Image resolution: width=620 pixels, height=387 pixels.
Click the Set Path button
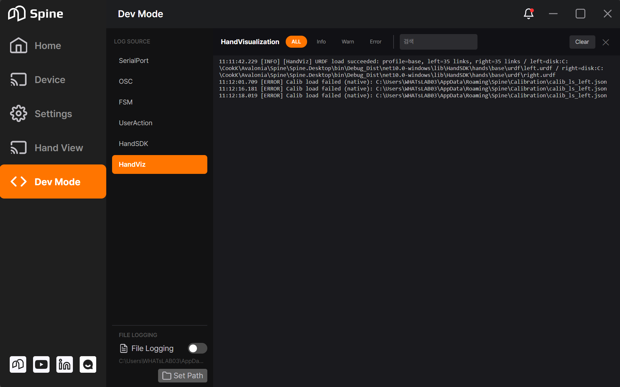tap(183, 376)
